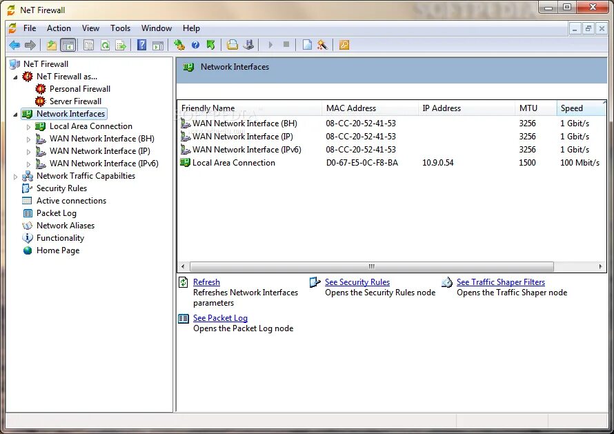Sort by Friendly Name column header
Image resolution: width=614 pixels, height=434 pixels.
point(250,108)
